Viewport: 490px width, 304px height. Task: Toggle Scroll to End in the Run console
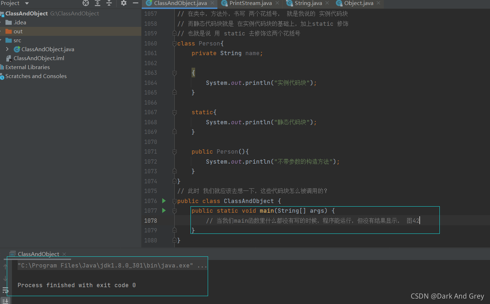coord(5,301)
